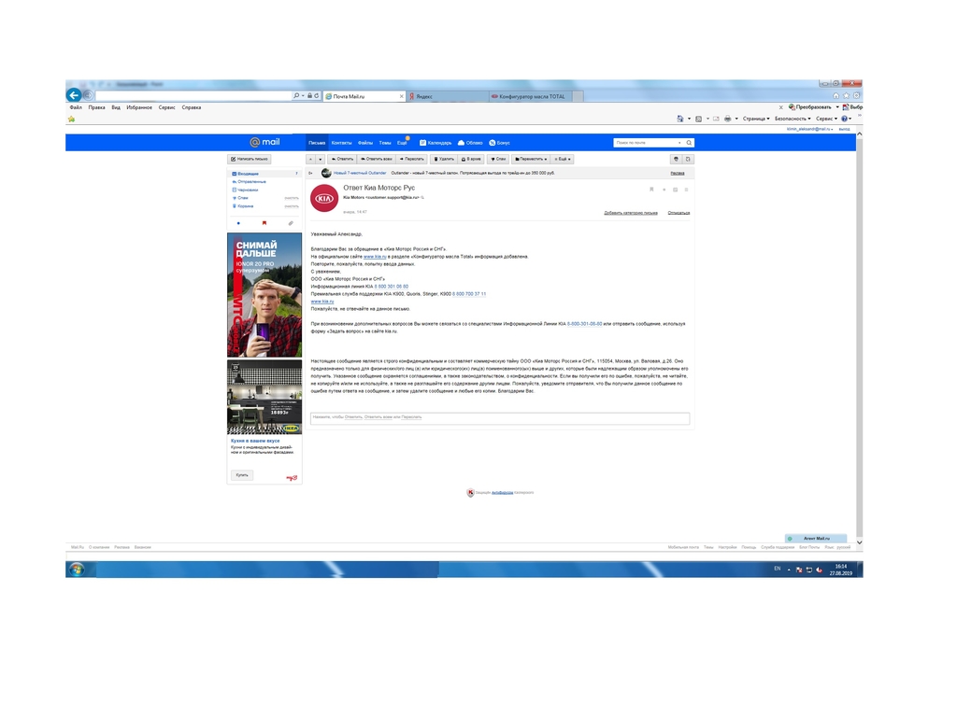The width and height of the screenshot is (957, 717).
Task: Expand the Ещё actions dropdown in mail toolbar
Action: 562,159
